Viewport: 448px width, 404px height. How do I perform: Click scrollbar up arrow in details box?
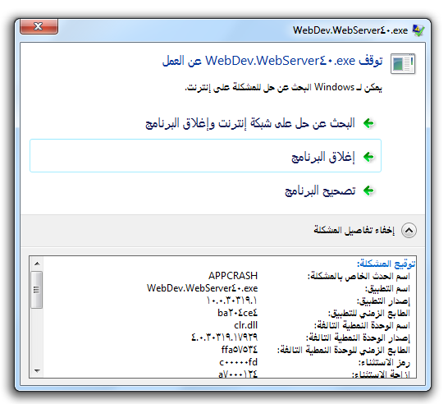coord(37,264)
